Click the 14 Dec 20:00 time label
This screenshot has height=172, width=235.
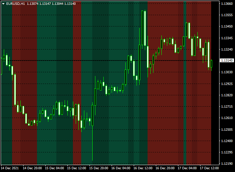click(x=32, y=168)
